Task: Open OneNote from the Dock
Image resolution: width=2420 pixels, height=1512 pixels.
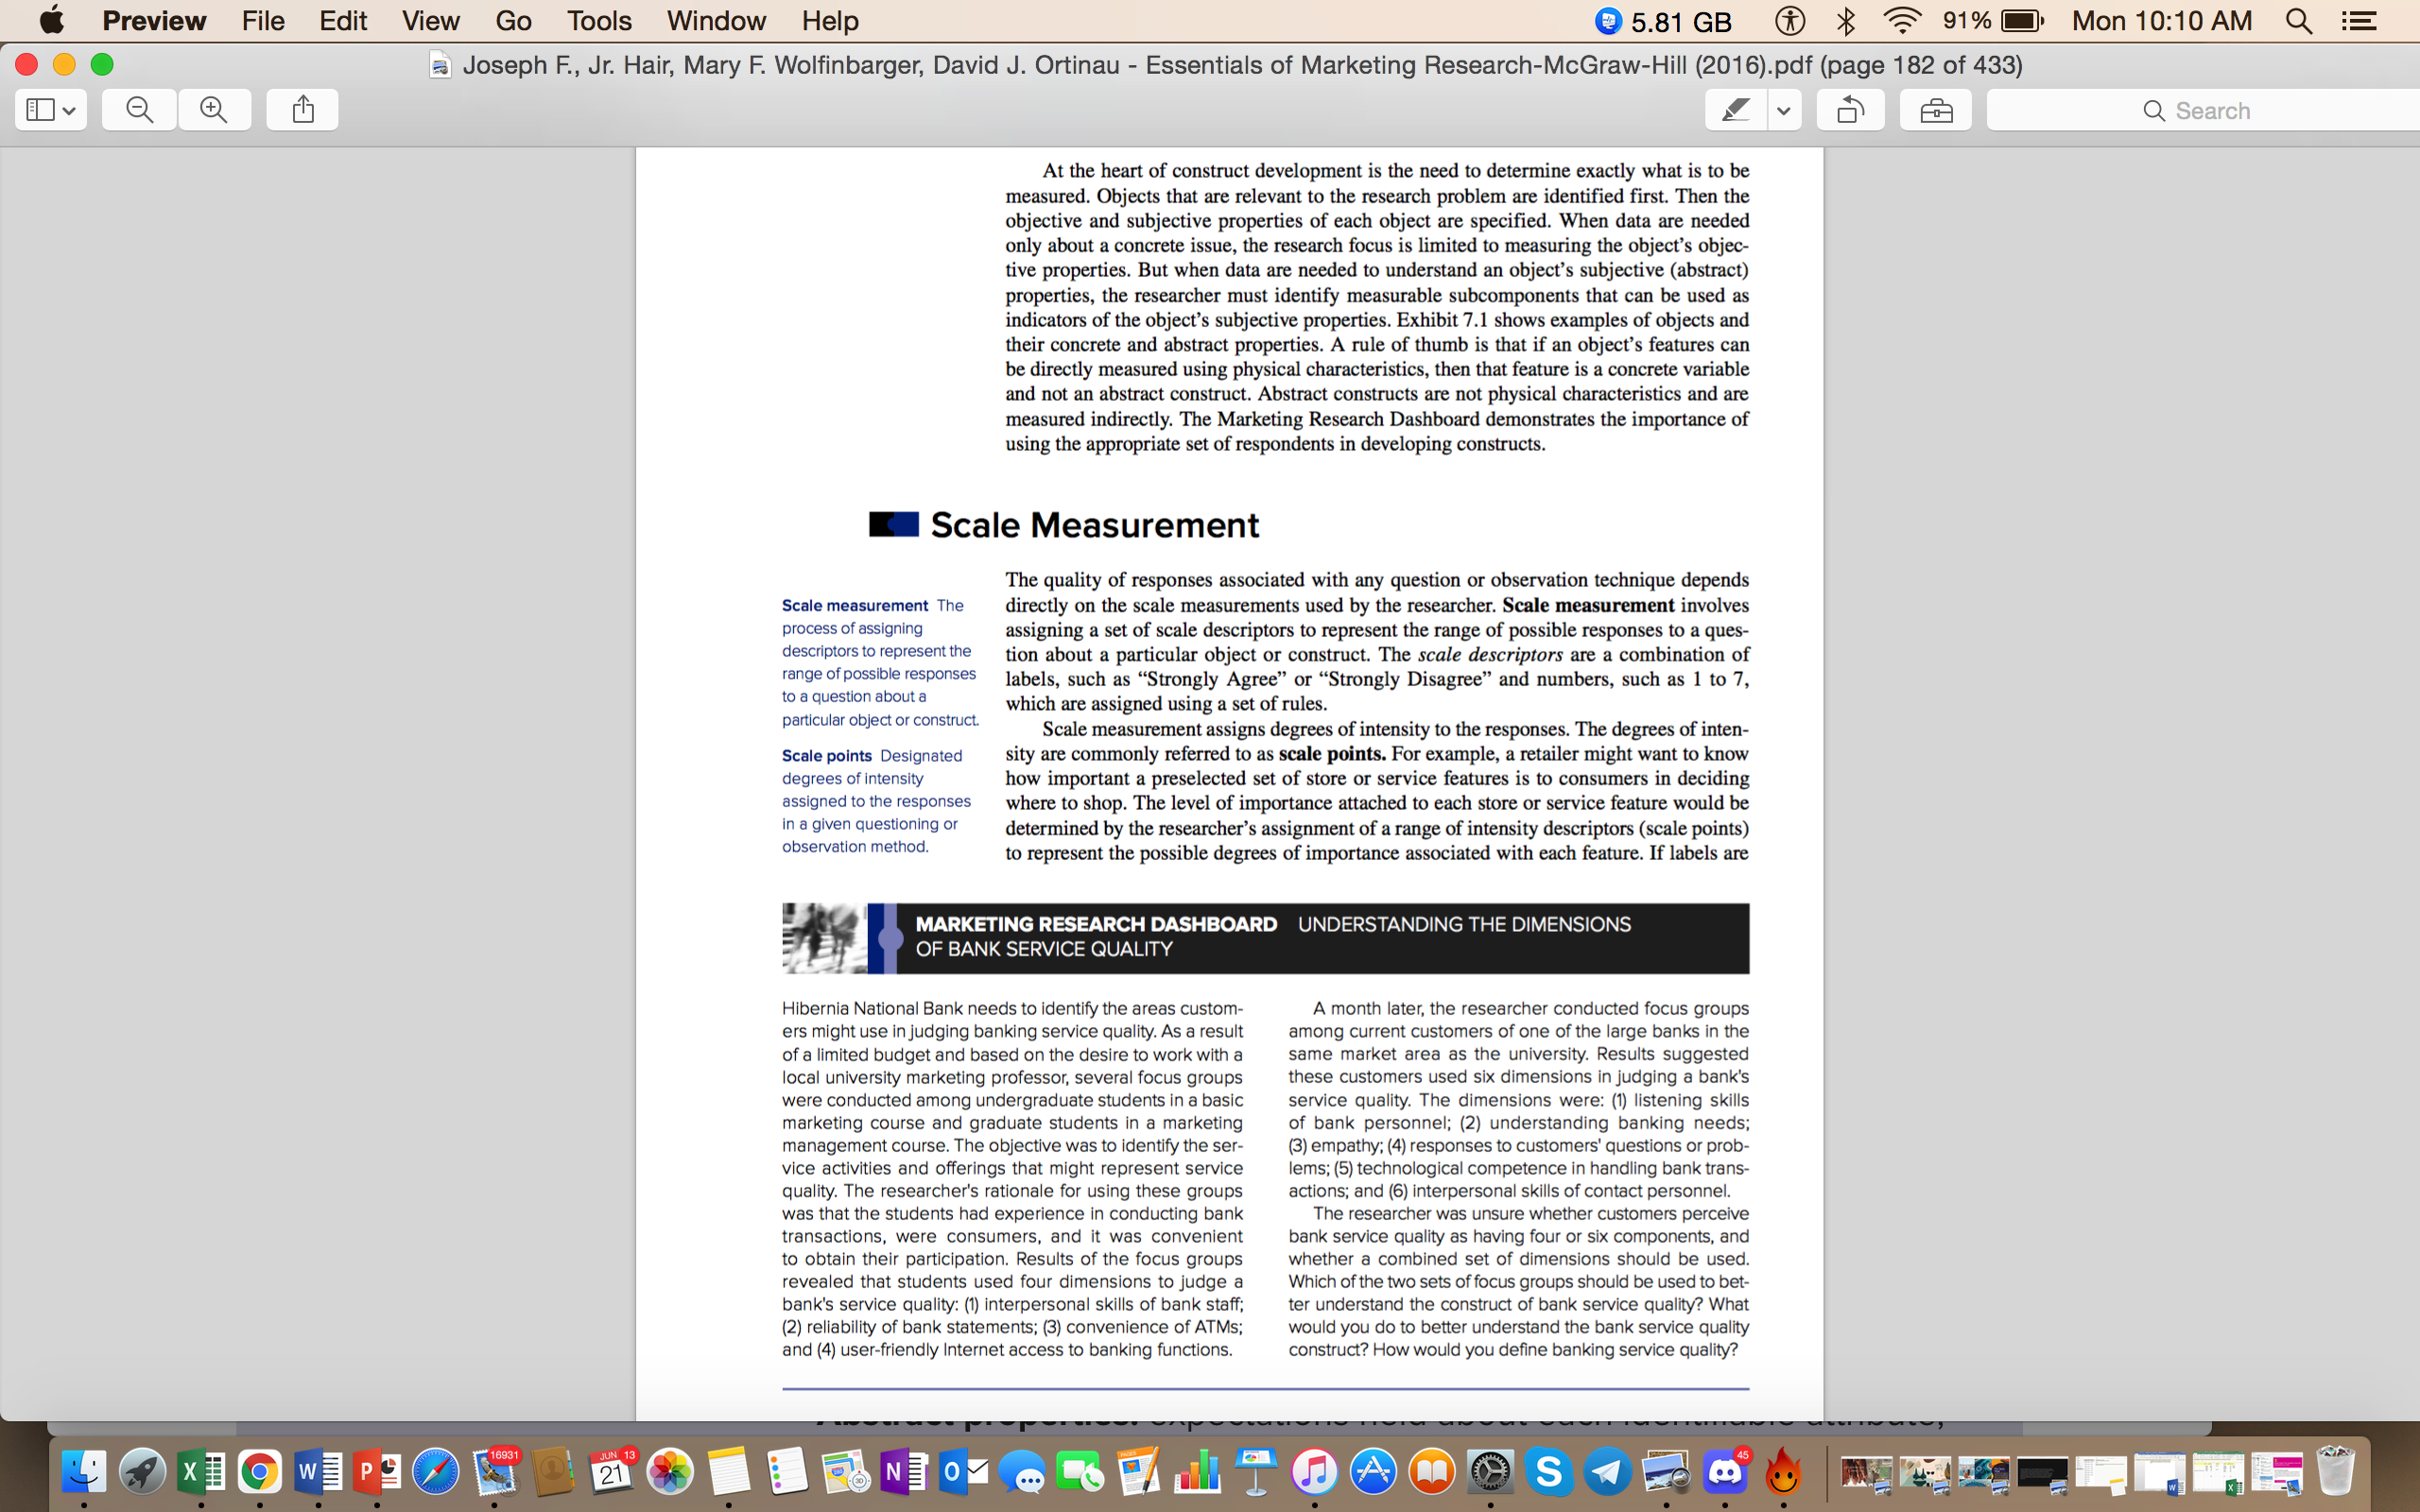Action: (x=905, y=1471)
